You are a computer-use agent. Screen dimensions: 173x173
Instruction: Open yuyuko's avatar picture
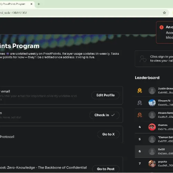152,164
